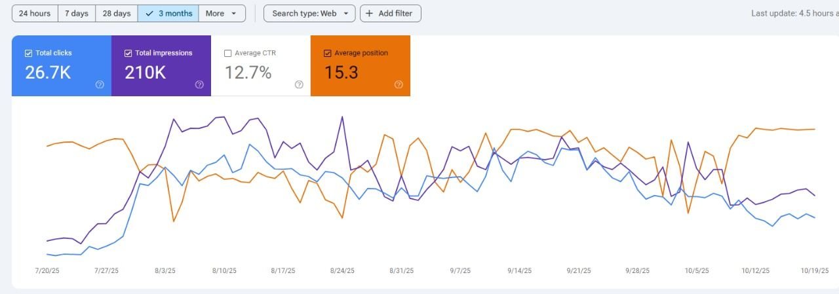Expand the Search type: Web dropdown

pos(309,13)
